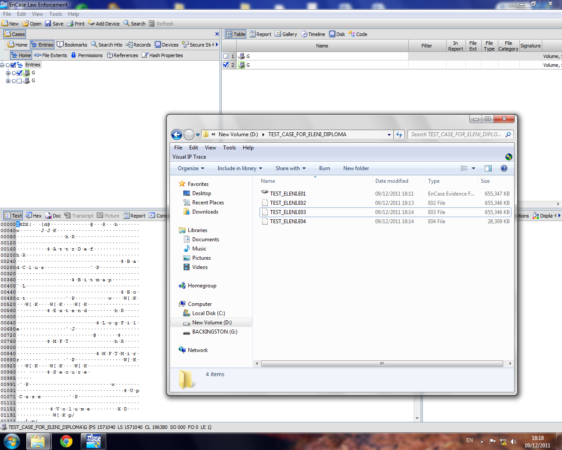Open the EnCase Tools menu

tap(55, 14)
